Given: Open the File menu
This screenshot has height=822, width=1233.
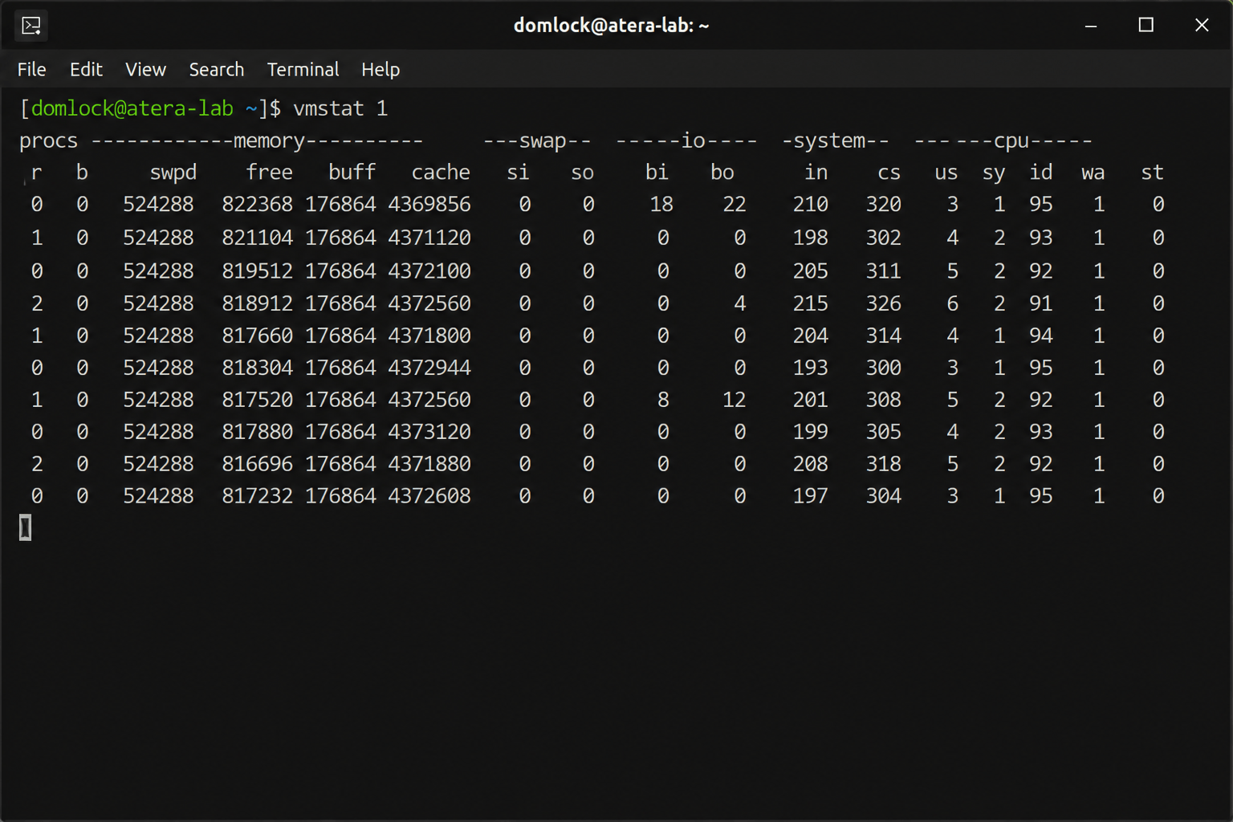Looking at the screenshot, I should point(31,70).
